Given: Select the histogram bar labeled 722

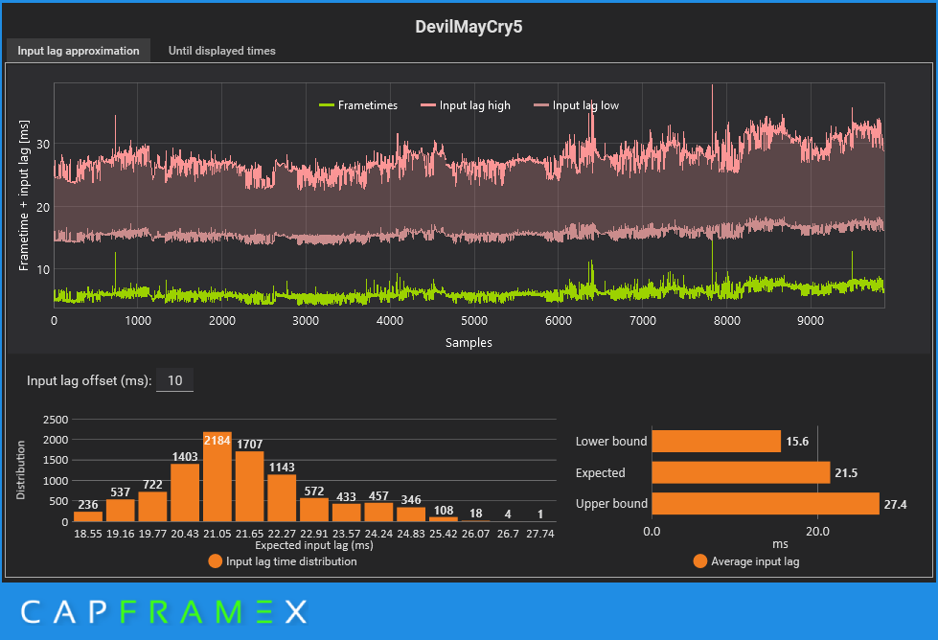Looking at the screenshot, I should coord(152,507).
